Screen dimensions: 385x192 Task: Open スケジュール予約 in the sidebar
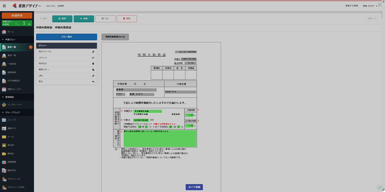(17, 187)
